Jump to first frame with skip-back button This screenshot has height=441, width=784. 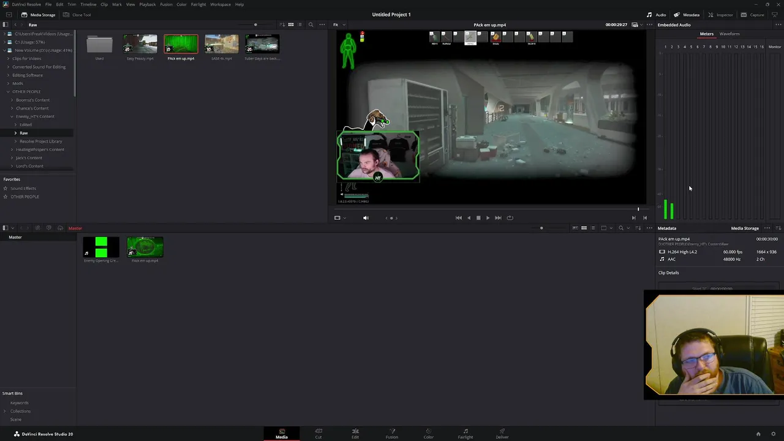tap(458, 217)
